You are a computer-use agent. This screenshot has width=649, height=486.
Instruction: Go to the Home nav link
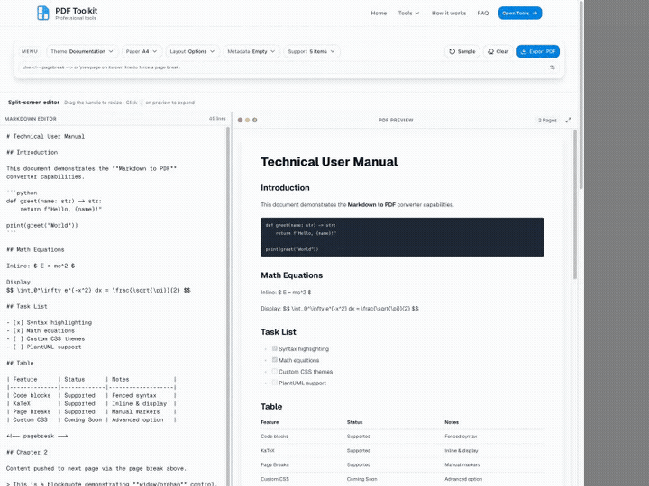coord(379,13)
